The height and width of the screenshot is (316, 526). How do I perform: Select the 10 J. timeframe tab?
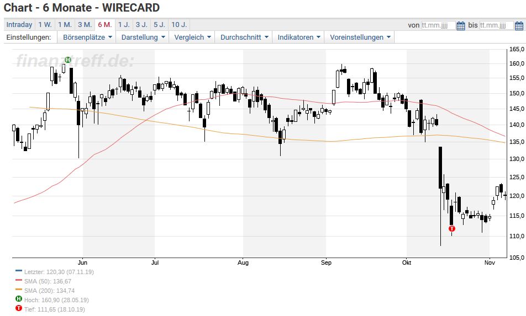pyautogui.click(x=179, y=25)
